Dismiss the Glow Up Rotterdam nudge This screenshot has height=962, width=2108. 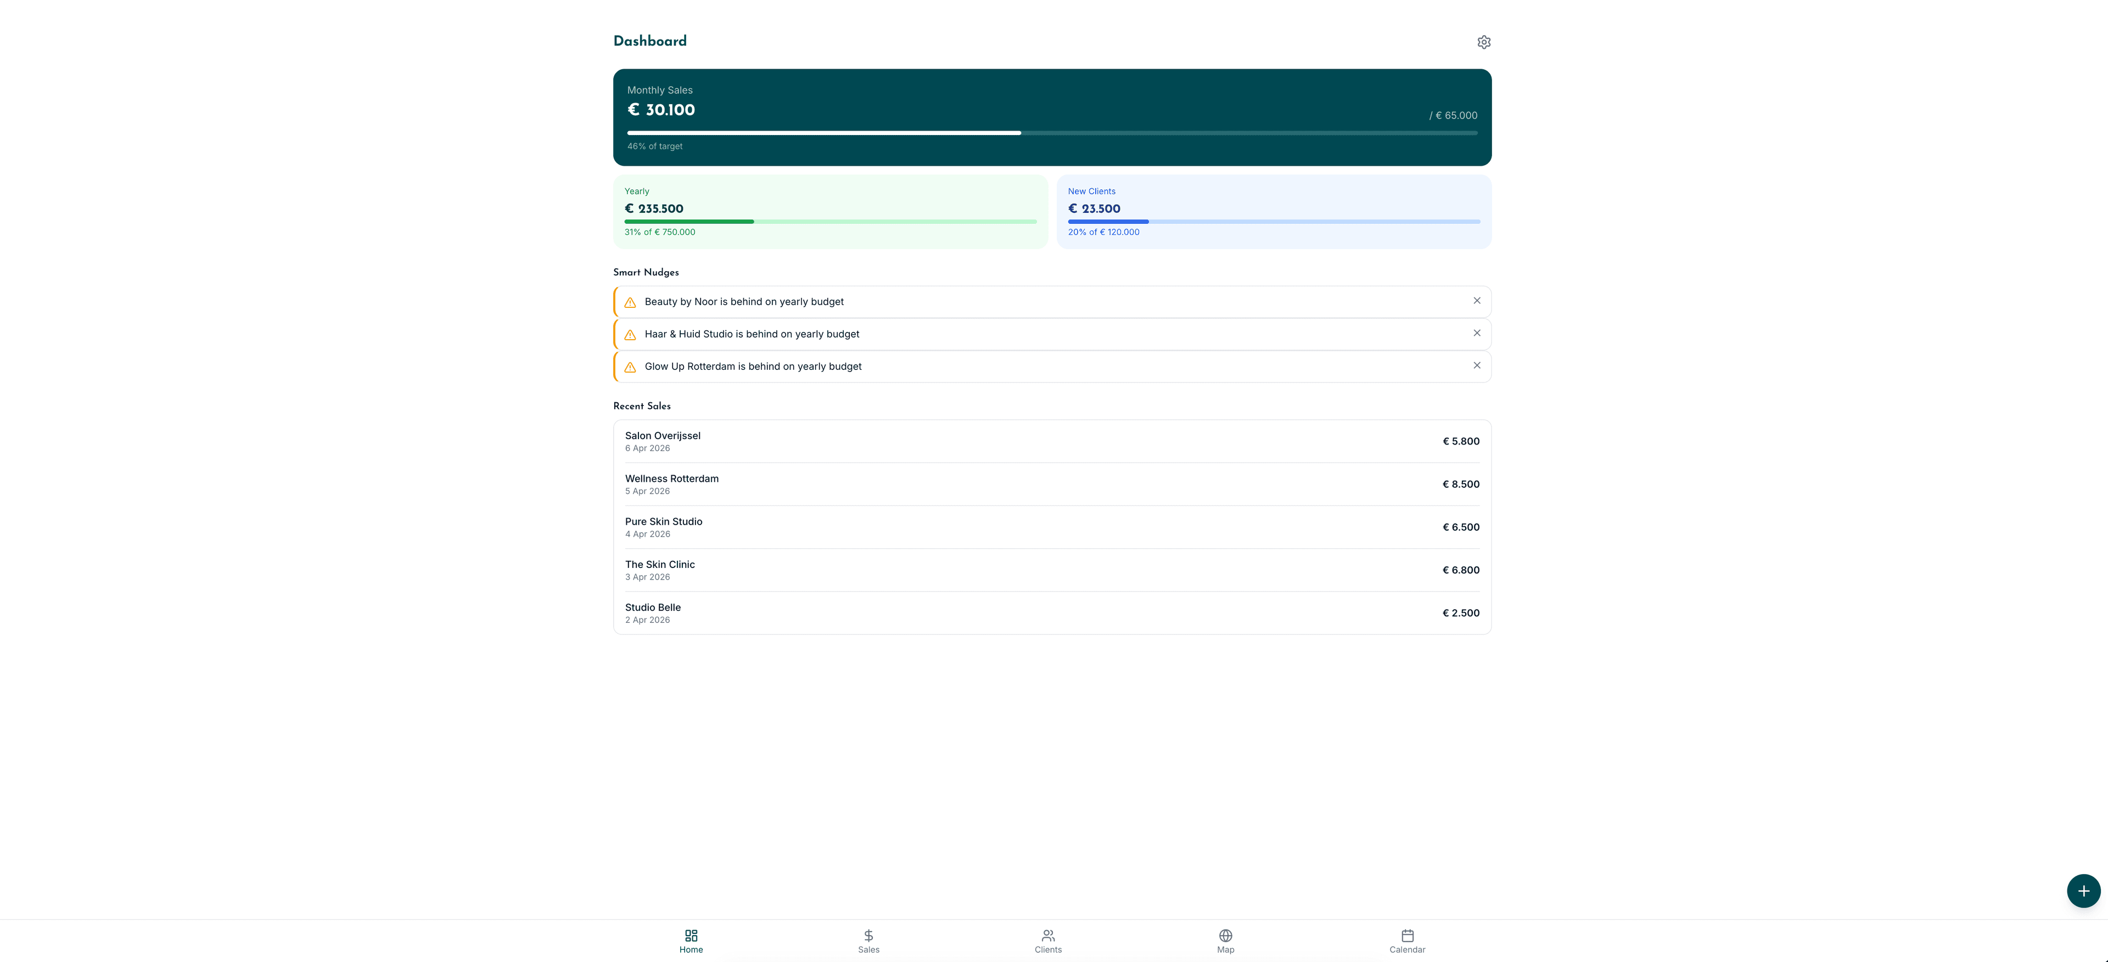1476,365
